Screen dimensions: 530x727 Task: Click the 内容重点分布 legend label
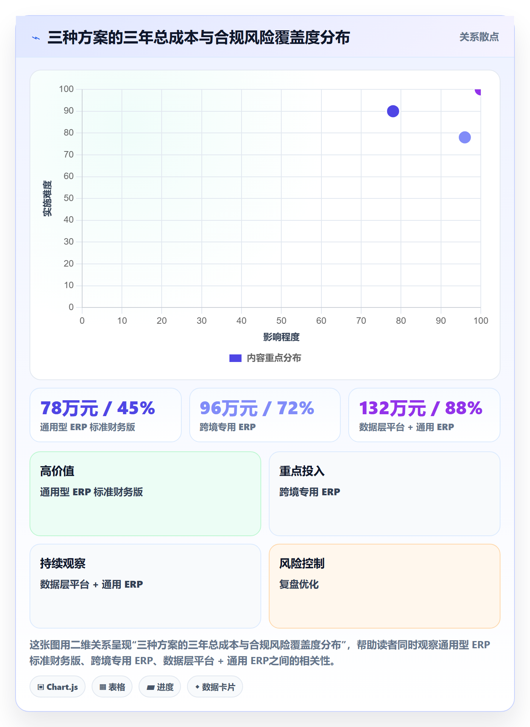click(x=274, y=358)
